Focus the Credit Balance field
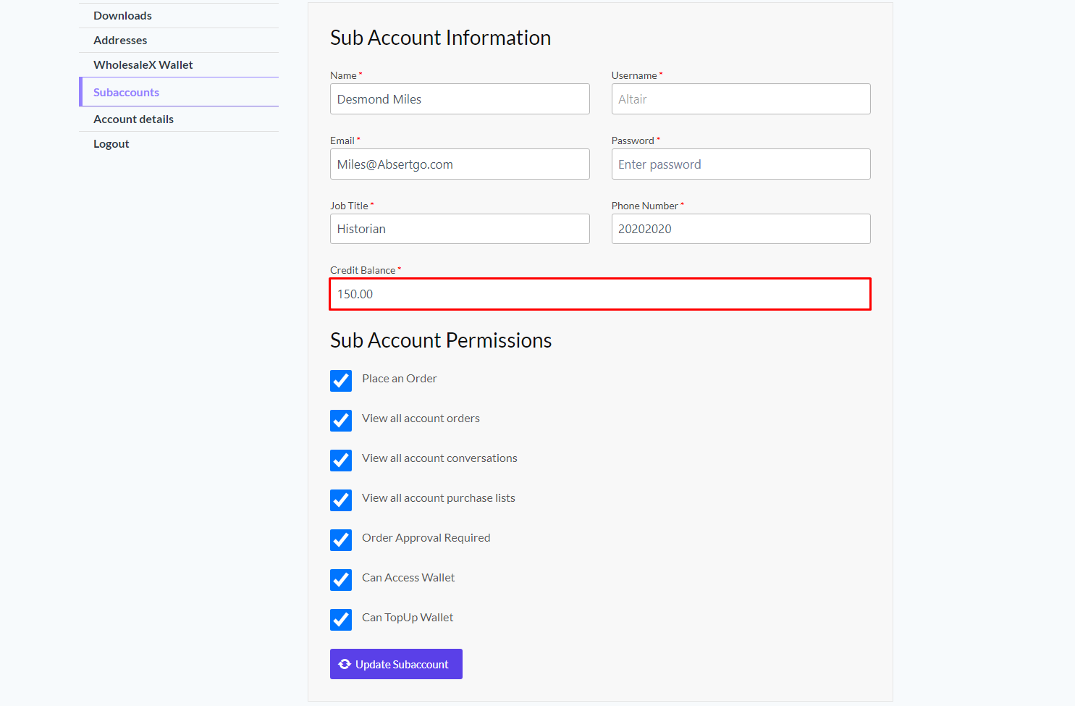This screenshot has height=706, width=1075. (600, 294)
